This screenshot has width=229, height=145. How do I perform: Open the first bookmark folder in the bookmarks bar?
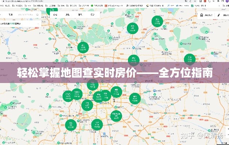tap(15, 6)
